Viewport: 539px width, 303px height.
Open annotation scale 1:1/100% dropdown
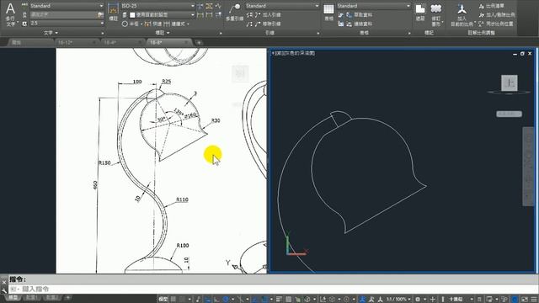(x=398, y=299)
